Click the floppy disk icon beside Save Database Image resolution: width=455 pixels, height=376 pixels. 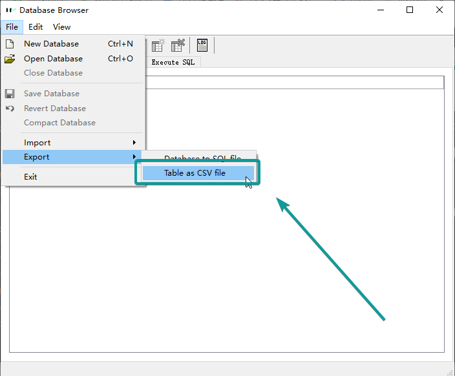point(10,94)
